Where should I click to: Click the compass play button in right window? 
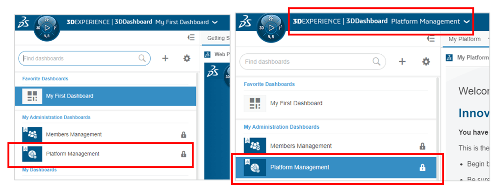271,28
